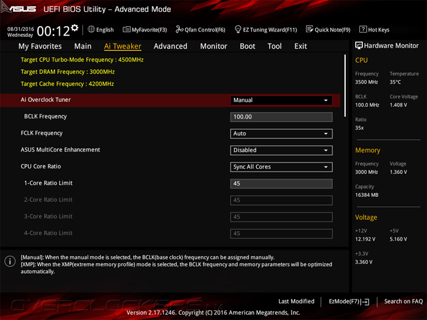Click the MyFavorite keyboard icon
The width and height of the screenshot is (427, 320).
point(126,29)
